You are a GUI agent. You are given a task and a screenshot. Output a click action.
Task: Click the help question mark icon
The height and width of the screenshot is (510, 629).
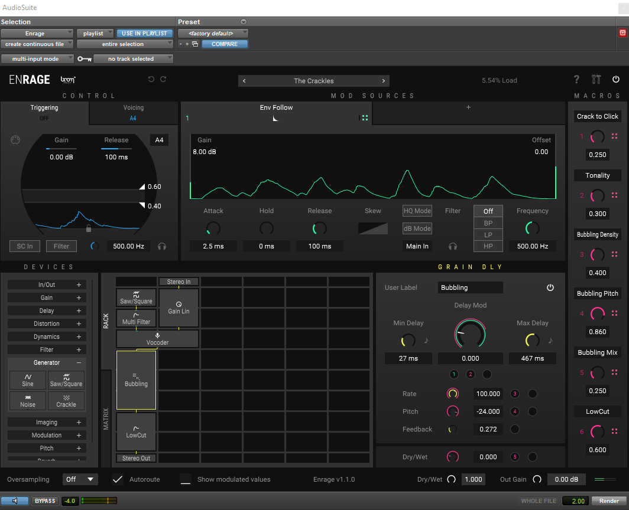coord(577,80)
